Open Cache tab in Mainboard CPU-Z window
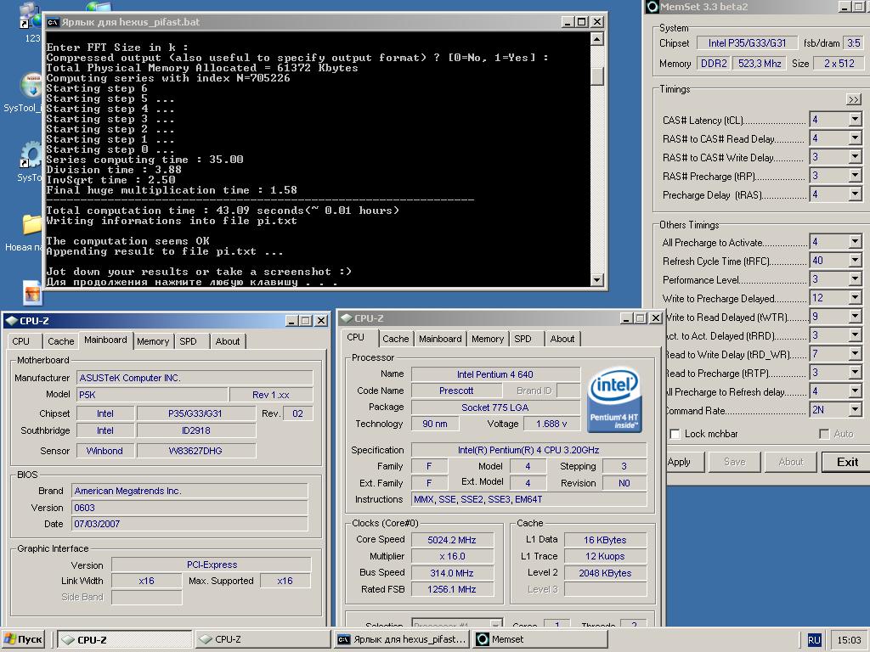Viewport: 870px width, 652px height. (60, 341)
